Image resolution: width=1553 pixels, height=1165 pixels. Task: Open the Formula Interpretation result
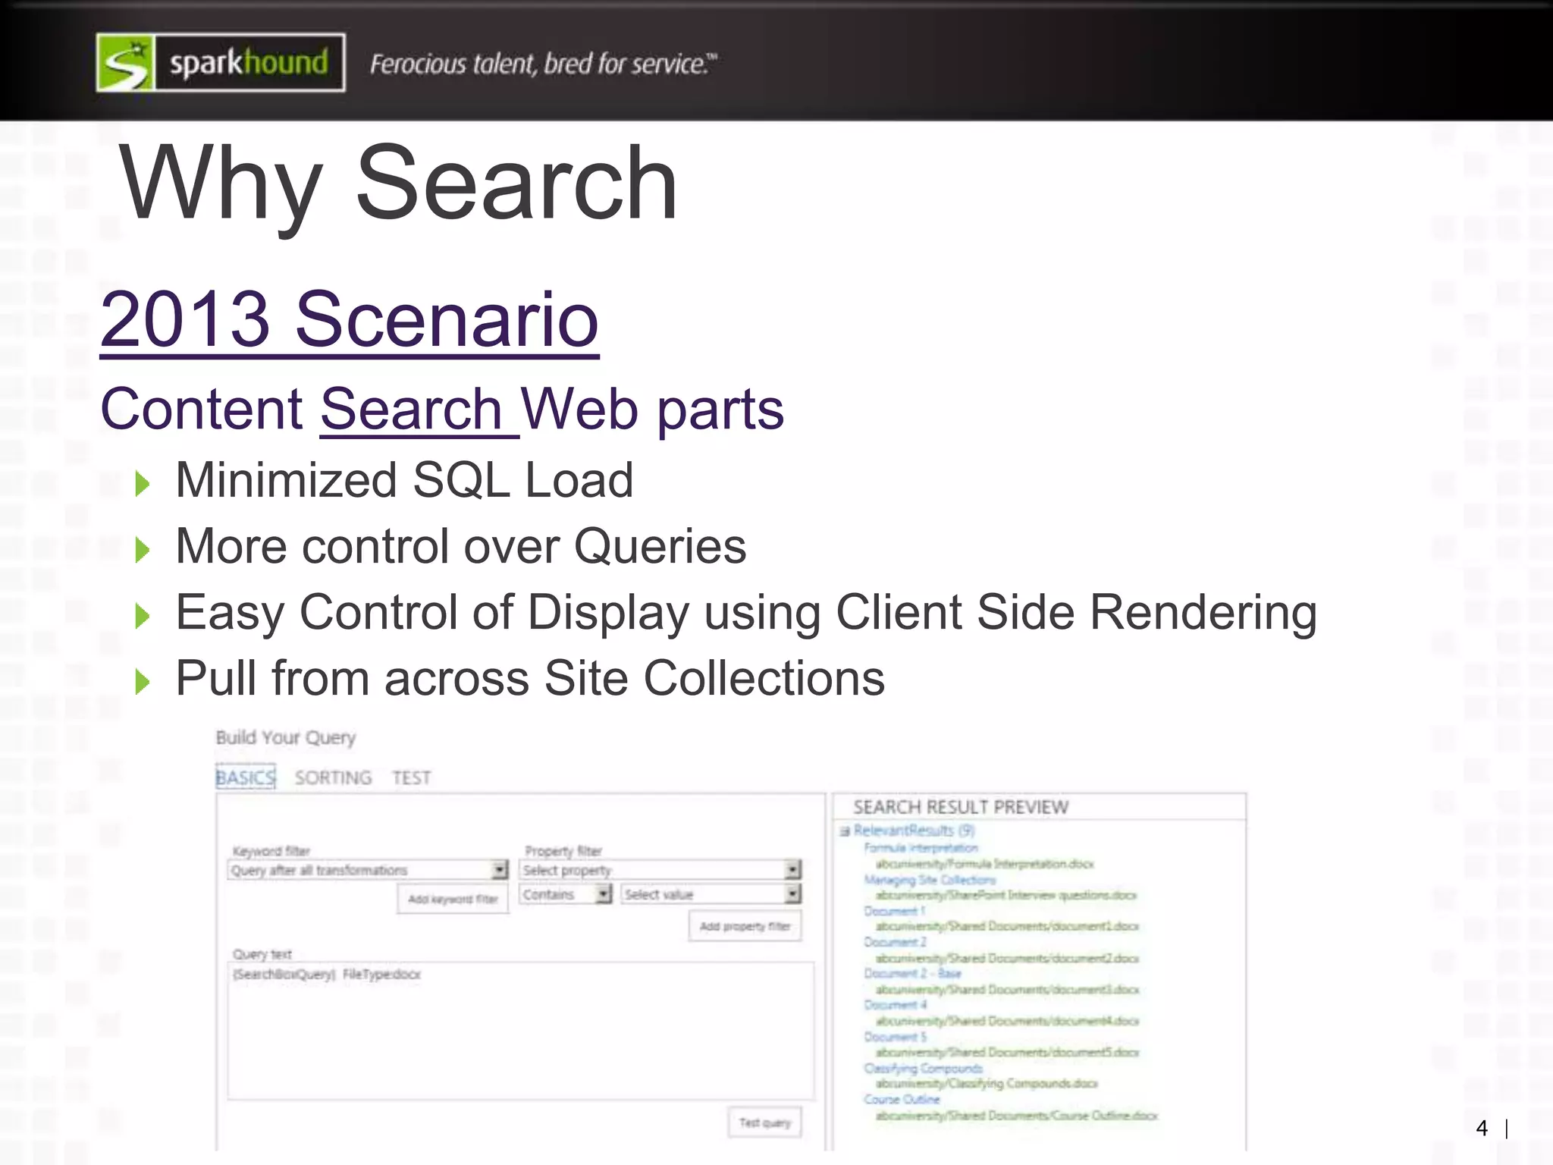pyautogui.click(x=921, y=848)
